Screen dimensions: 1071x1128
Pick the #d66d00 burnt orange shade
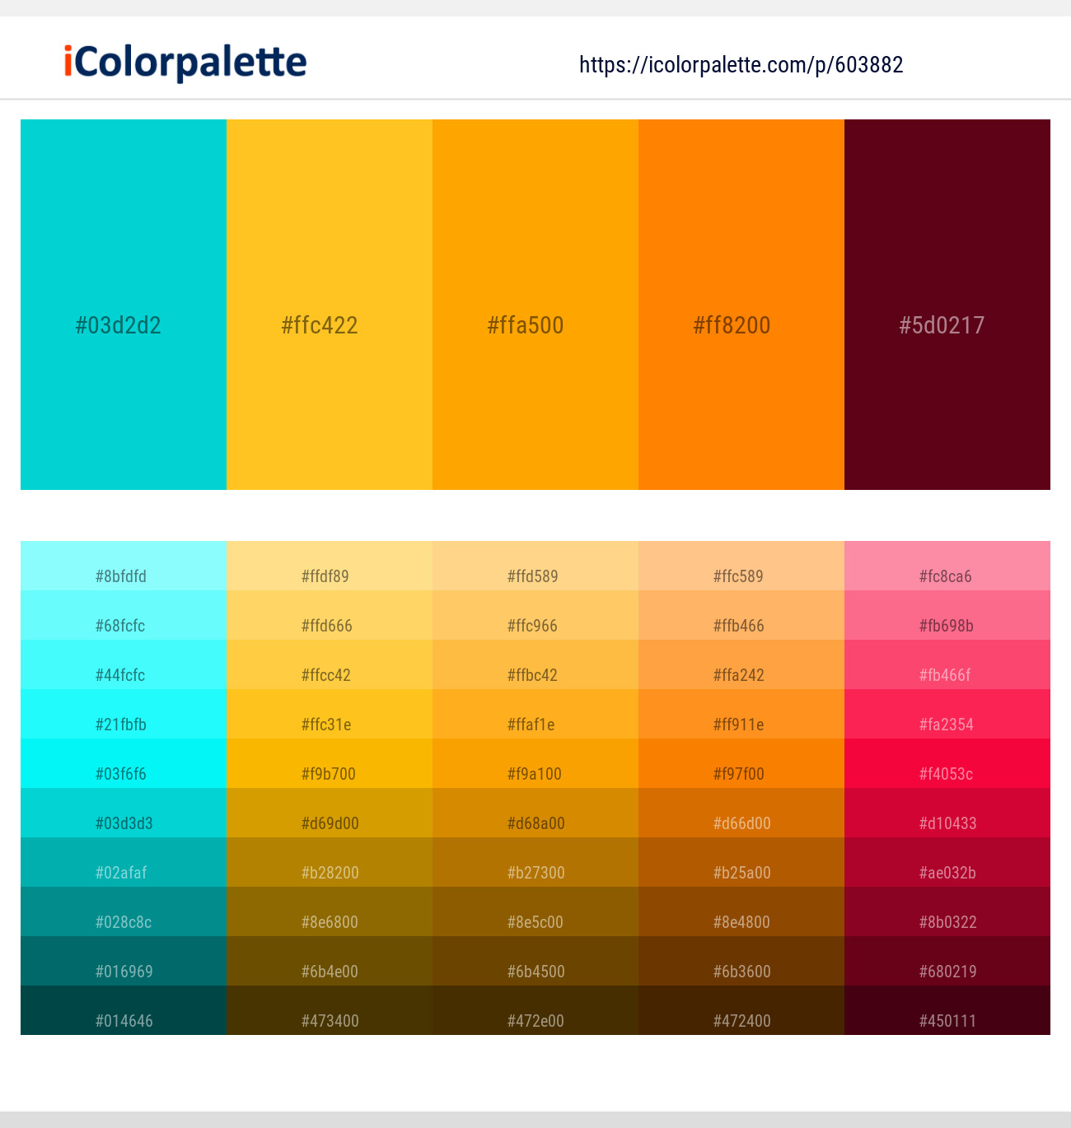pyautogui.click(x=741, y=813)
